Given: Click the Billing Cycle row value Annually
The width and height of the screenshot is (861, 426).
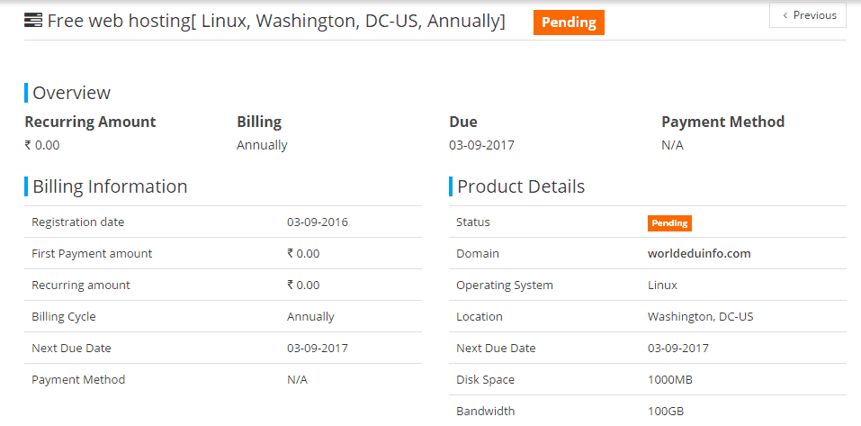Looking at the screenshot, I should pos(310,317).
